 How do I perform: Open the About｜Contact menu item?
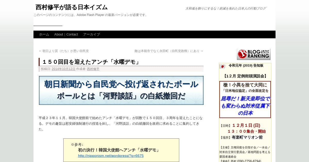pos(66,34)
